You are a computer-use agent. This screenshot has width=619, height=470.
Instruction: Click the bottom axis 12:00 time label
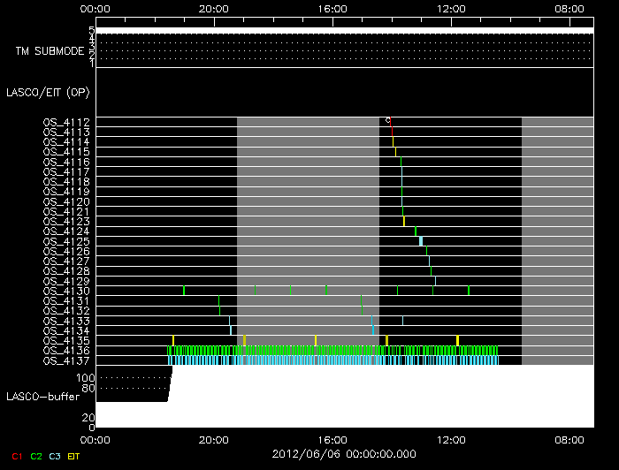pos(451,440)
